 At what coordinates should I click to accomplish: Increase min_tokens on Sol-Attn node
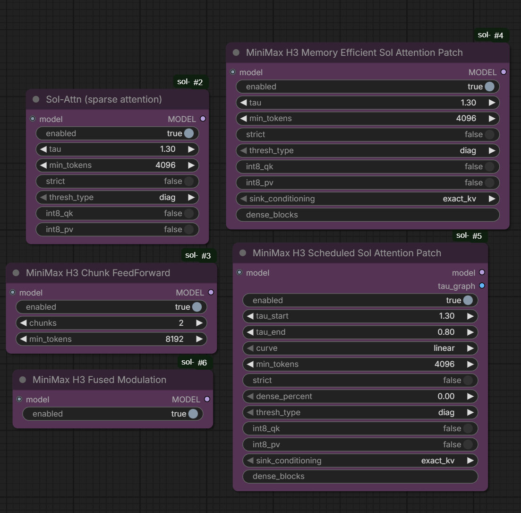pyautogui.click(x=191, y=165)
